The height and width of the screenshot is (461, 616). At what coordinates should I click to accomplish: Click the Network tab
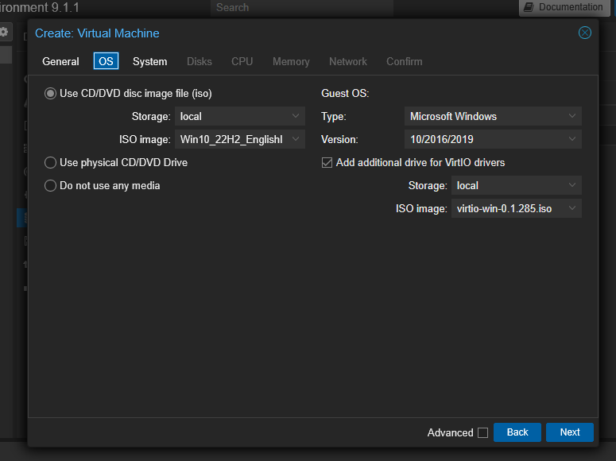point(348,61)
